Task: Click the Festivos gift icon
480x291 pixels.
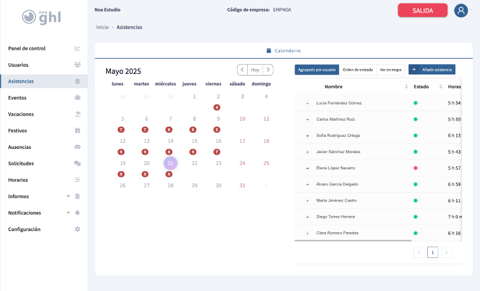Action: (x=77, y=130)
